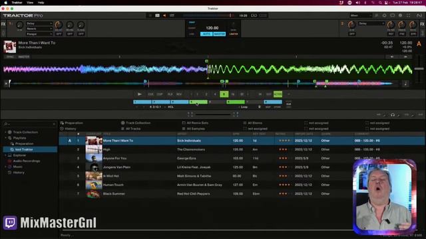Trigger hotcue 8 blue pad
Viewport: 426px width, 239px height.
273,102
